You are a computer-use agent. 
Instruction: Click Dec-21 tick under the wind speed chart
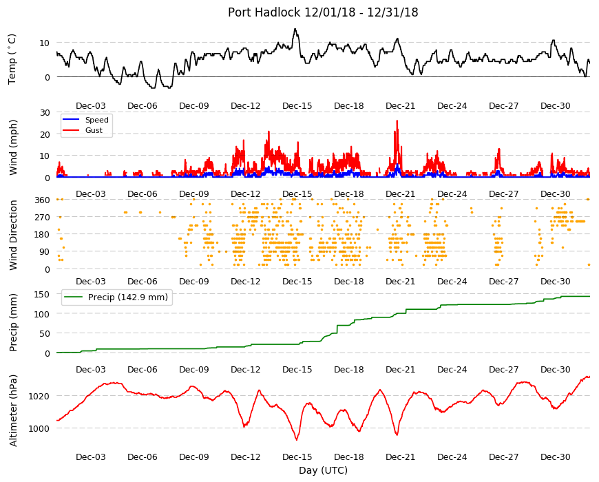coord(400,193)
